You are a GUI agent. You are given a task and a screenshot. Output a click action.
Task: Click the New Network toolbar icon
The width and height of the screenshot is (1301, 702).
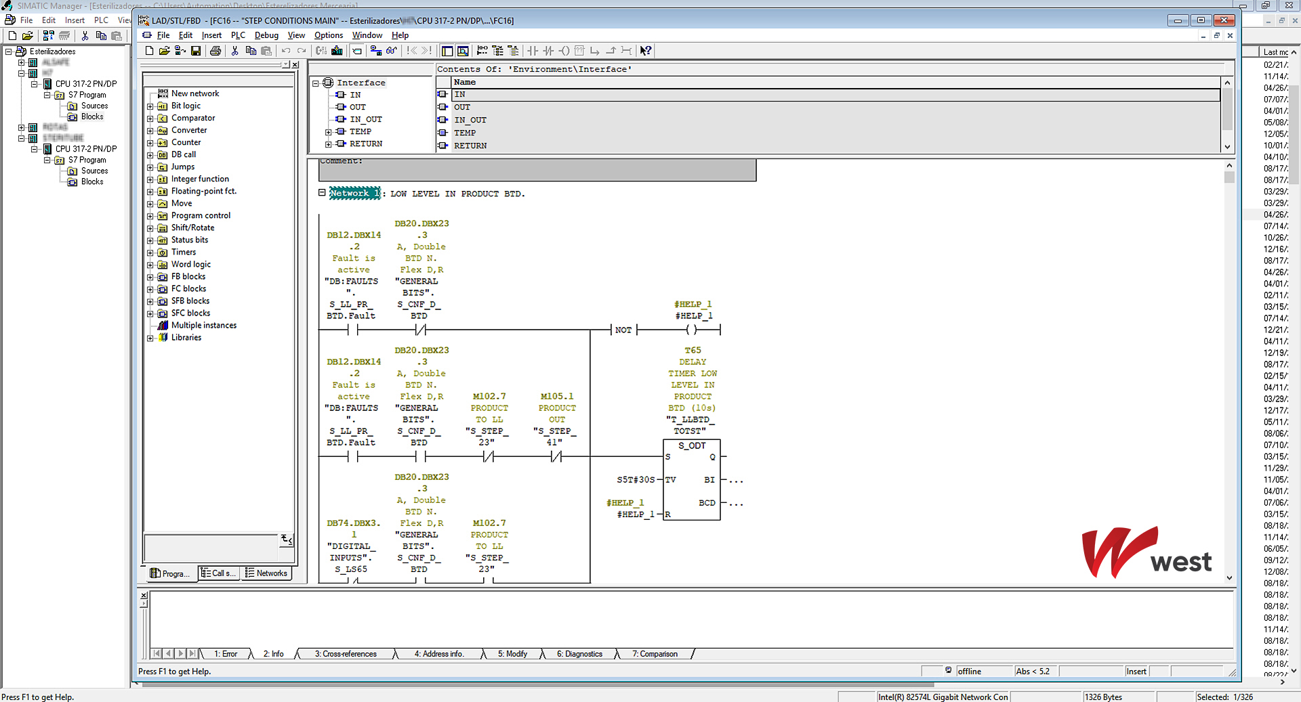(482, 51)
